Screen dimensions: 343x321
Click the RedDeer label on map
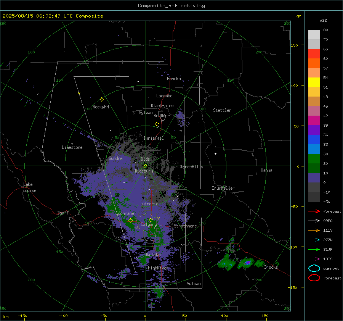pos(162,116)
